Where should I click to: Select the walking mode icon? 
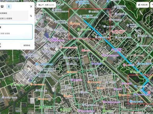pos(9,6)
